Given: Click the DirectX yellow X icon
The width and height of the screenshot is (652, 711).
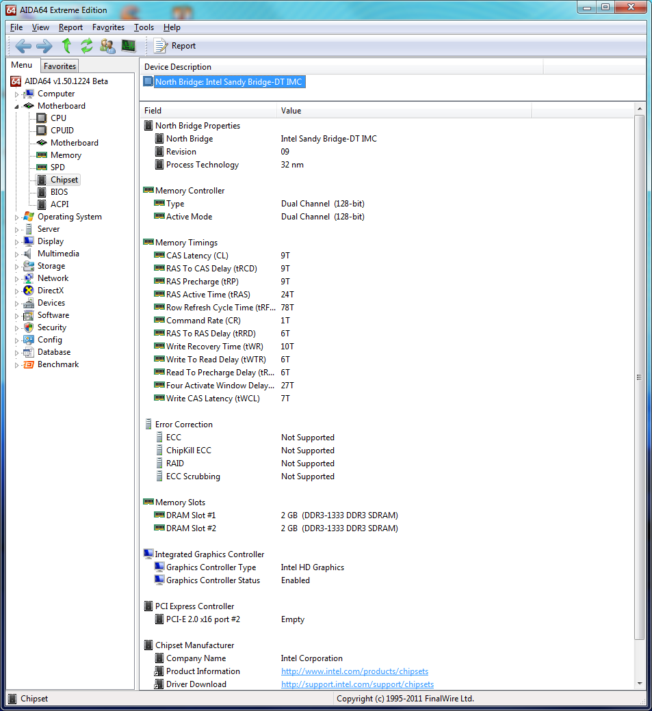Looking at the screenshot, I should pyautogui.click(x=29, y=290).
